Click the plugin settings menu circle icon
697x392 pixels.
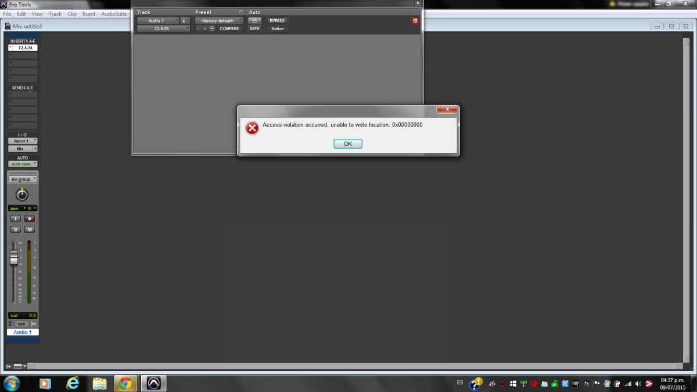(240, 12)
